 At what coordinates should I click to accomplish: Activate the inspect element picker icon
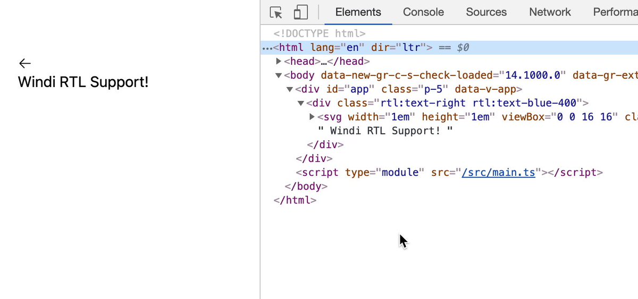[x=276, y=12]
